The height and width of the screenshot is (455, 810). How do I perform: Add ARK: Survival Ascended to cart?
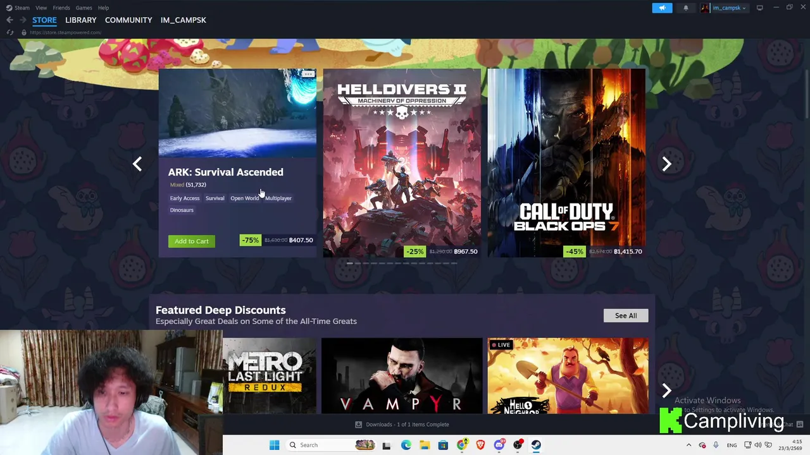192,241
